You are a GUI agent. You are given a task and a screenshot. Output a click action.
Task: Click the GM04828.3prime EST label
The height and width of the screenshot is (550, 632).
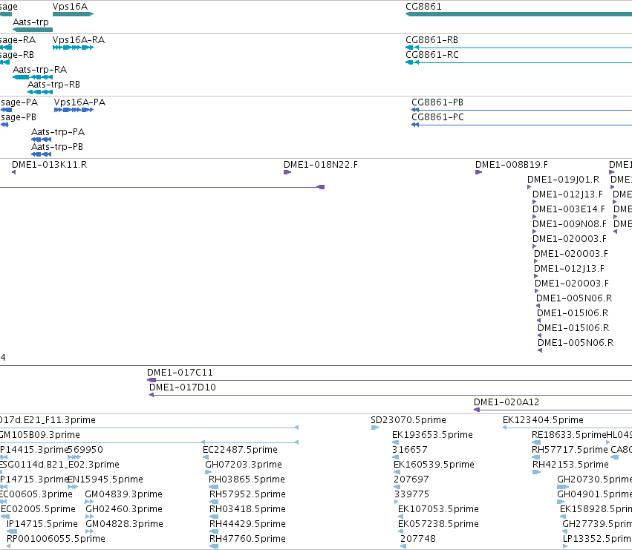[124, 525]
